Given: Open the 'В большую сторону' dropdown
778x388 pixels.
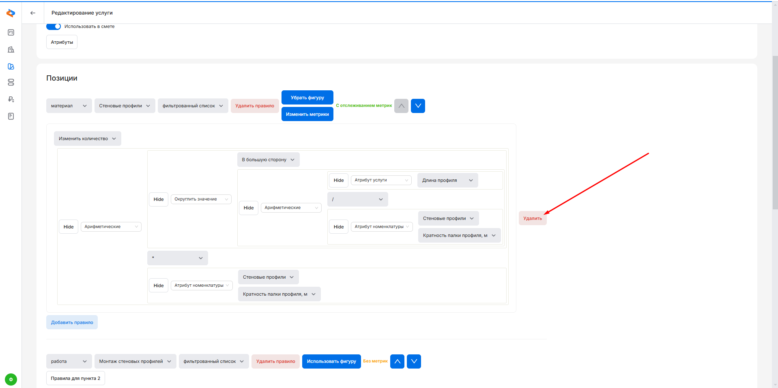Looking at the screenshot, I should (268, 160).
